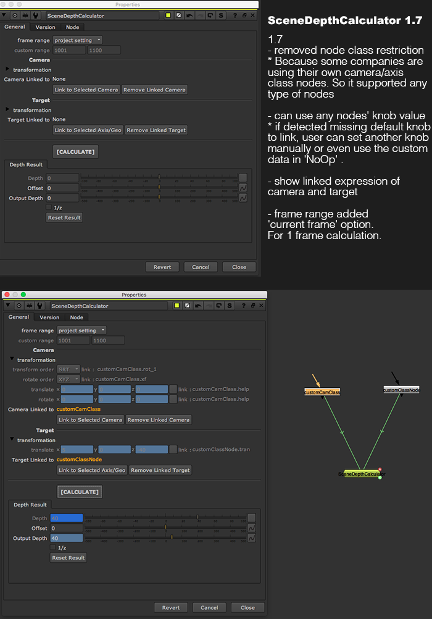Click Remove Linked Camera in the customCamClass-linked panel

click(159, 419)
